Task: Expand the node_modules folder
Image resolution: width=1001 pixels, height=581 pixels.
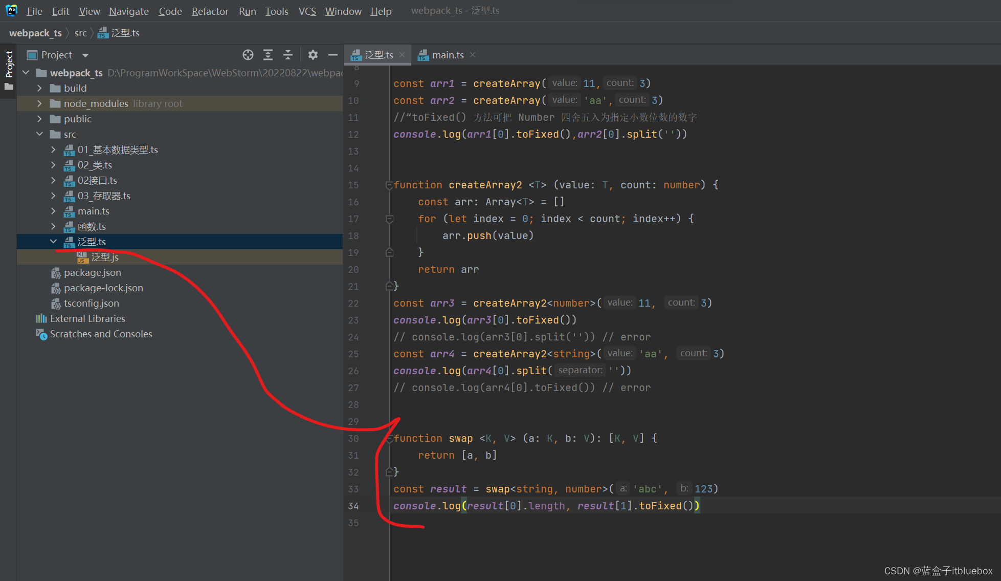Action: (x=39, y=103)
